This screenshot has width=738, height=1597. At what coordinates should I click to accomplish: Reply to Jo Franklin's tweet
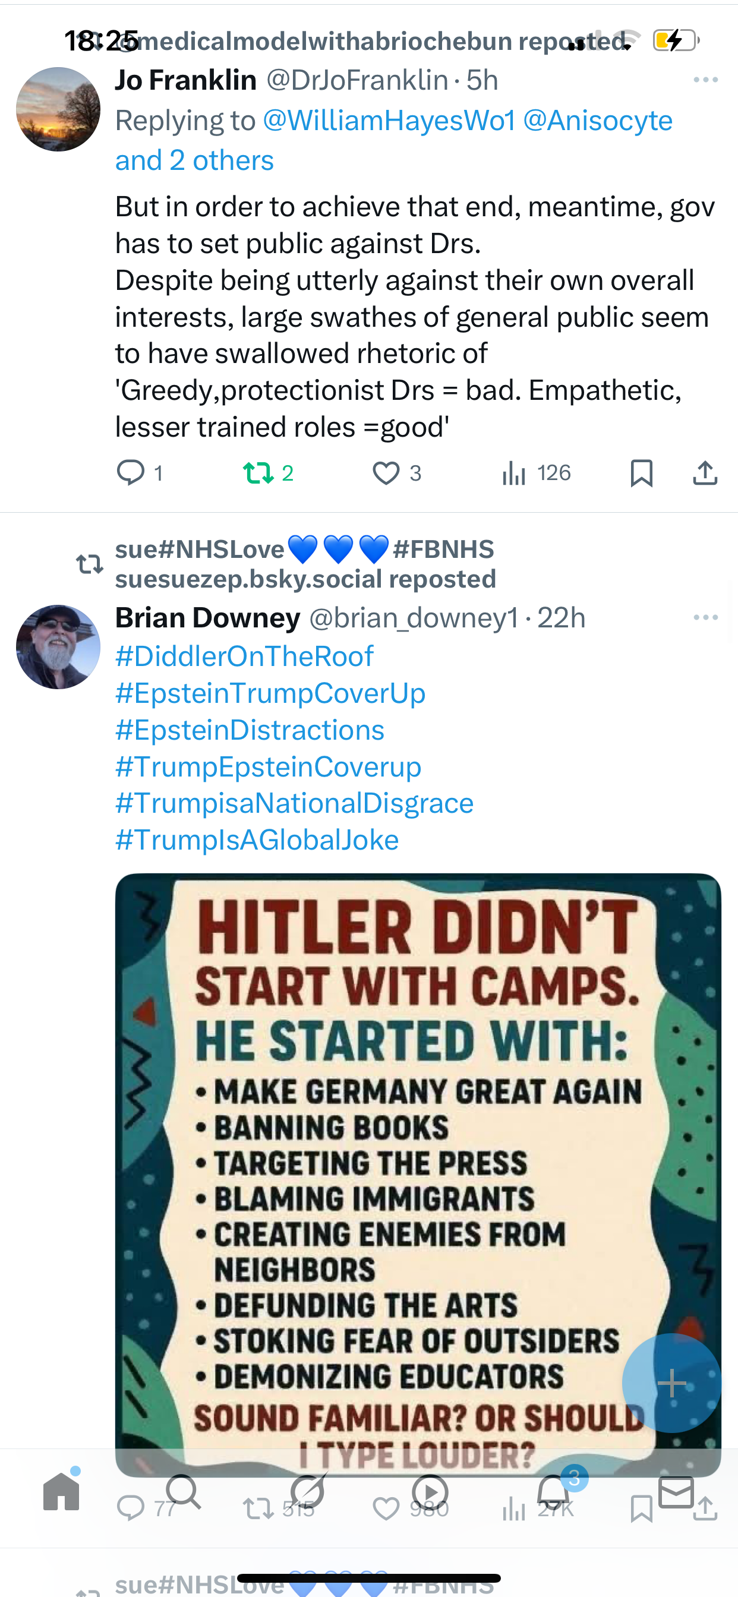tap(131, 473)
